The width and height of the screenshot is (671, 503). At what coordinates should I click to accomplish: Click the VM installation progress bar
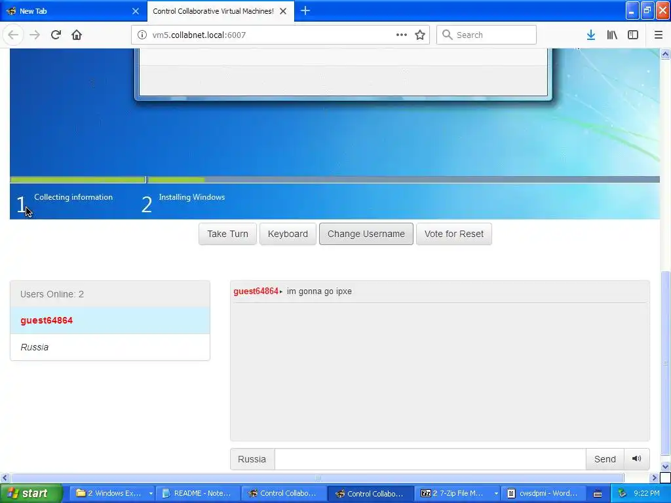(x=335, y=179)
